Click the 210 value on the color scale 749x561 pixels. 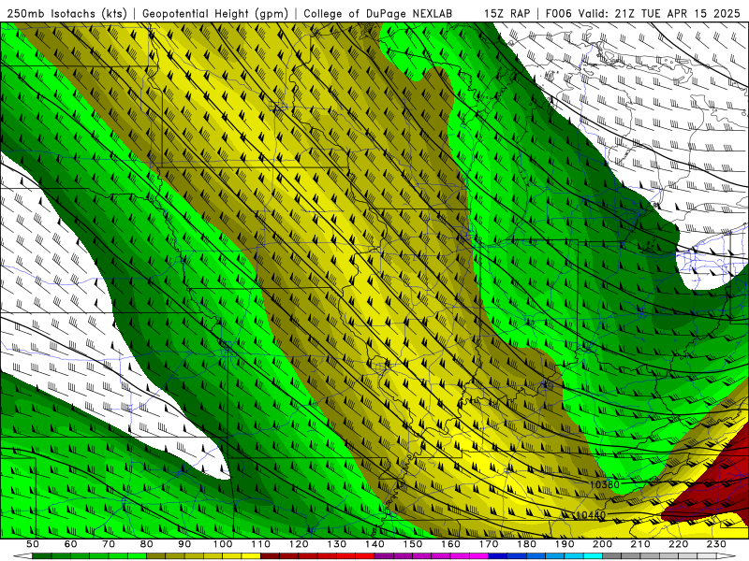(640, 544)
